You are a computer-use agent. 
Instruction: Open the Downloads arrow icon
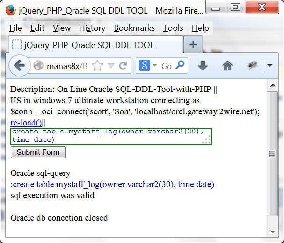coord(203,65)
